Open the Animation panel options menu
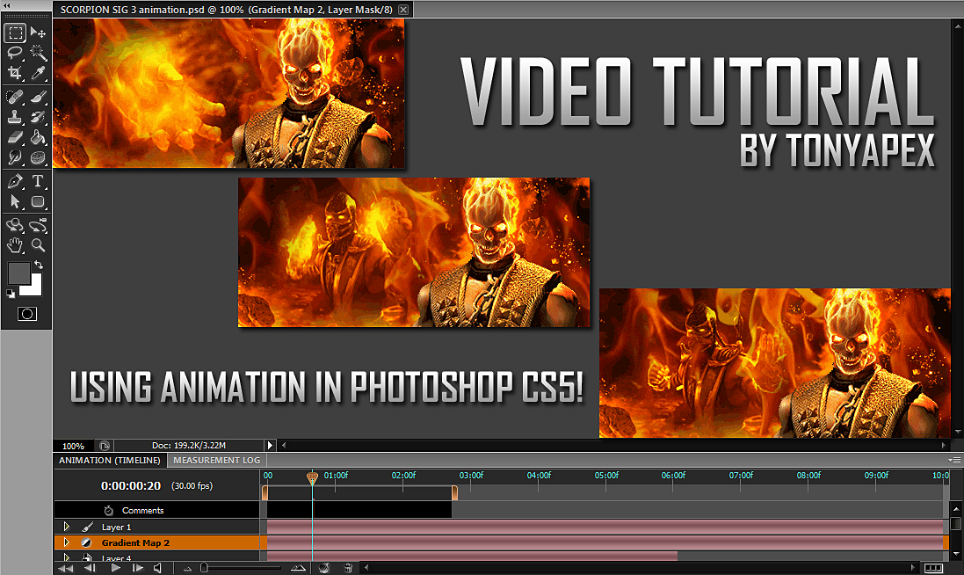The image size is (964, 575). click(954, 460)
